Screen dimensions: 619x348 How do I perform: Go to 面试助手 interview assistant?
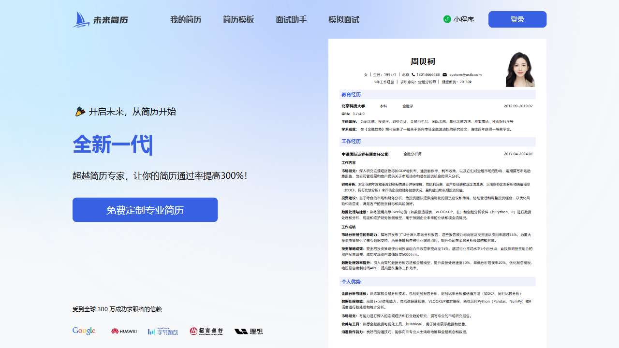[x=291, y=20]
